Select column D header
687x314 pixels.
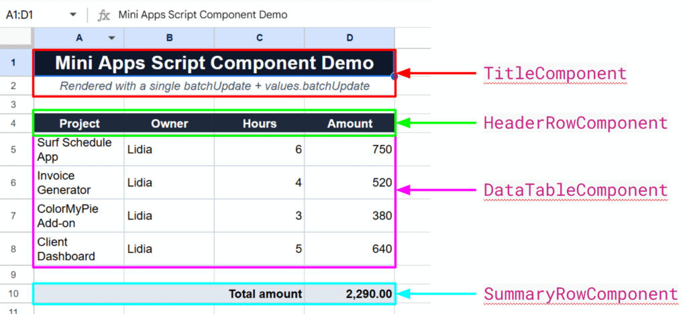tap(349, 38)
